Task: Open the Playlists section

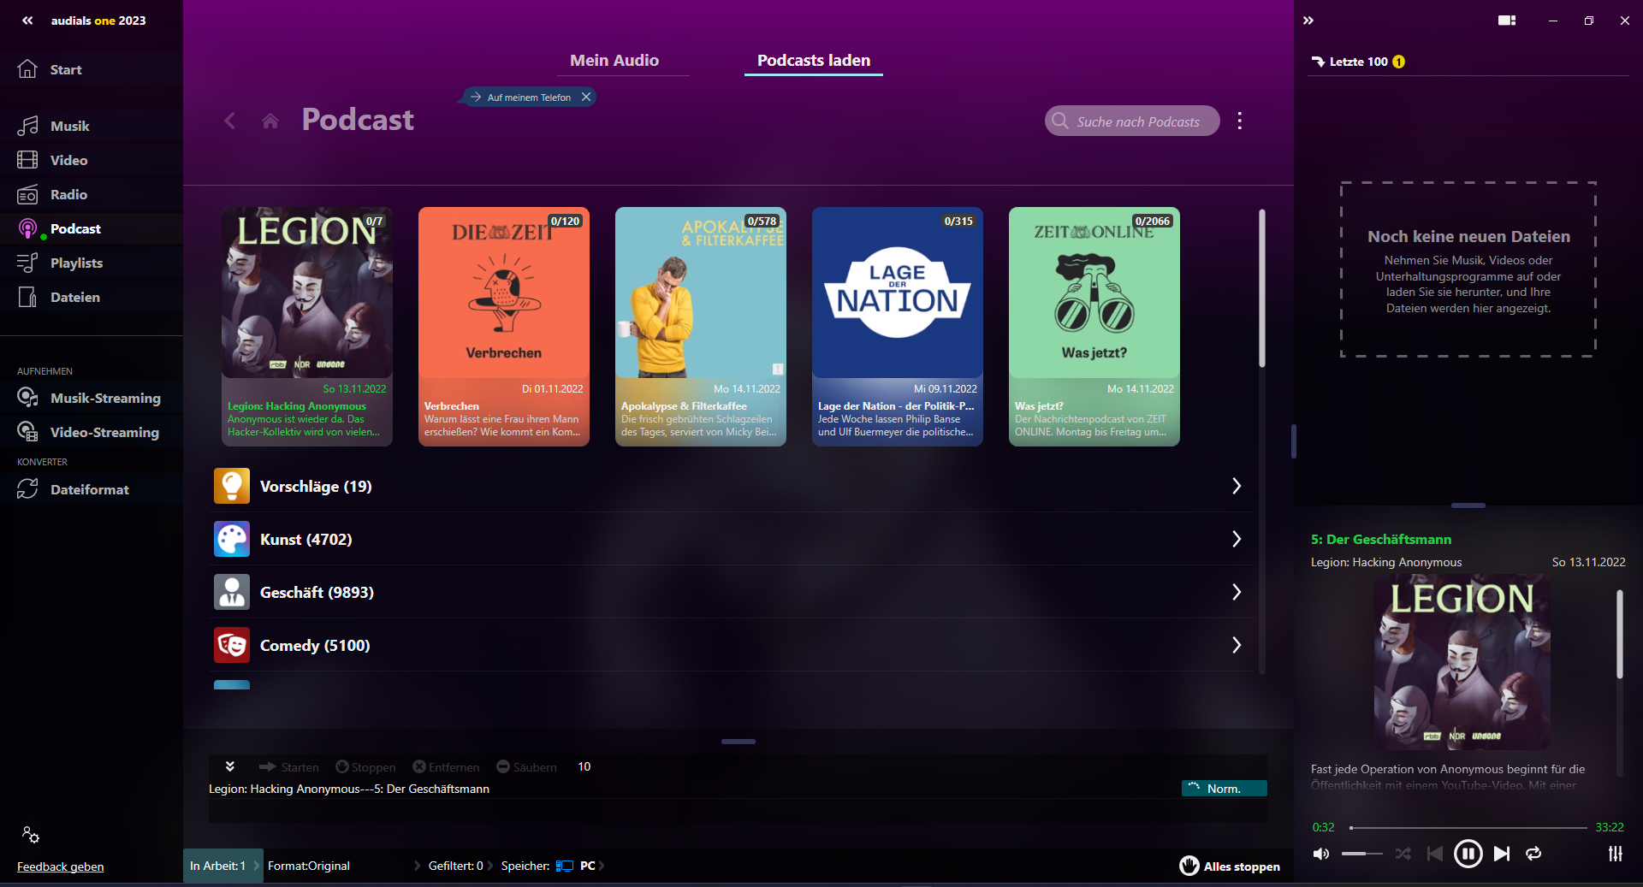Action: coord(92,263)
